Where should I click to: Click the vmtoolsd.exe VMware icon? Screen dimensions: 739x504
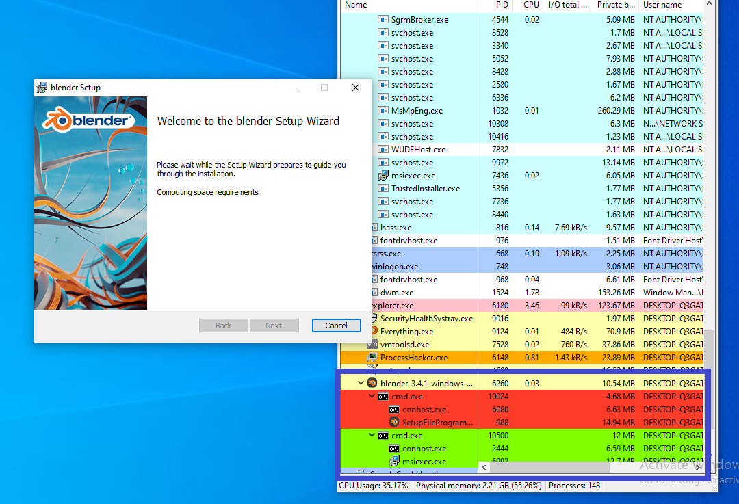click(372, 344)
